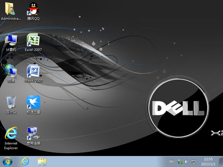Click the Safely Remove Hardware tray icon
Viewport: 223px width, 167px height.
(x=180, y=162)
